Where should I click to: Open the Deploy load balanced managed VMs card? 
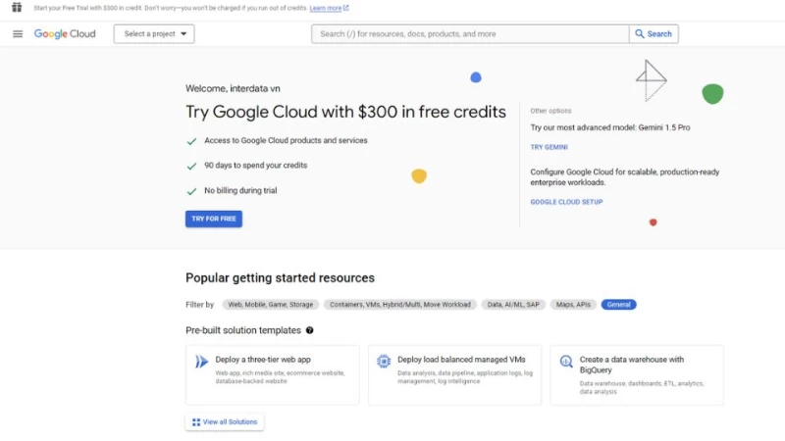click(454, 375)
